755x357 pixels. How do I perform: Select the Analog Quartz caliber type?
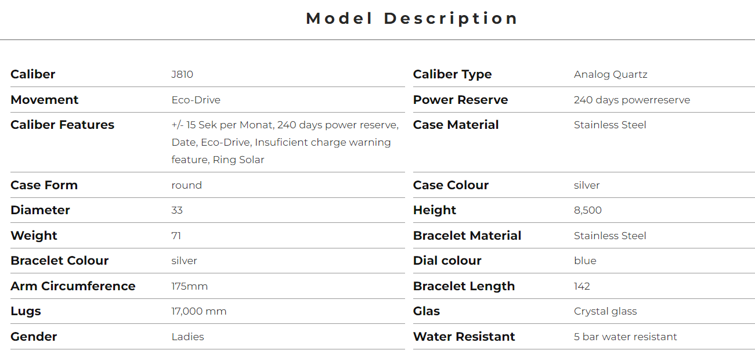pos(610,74)
